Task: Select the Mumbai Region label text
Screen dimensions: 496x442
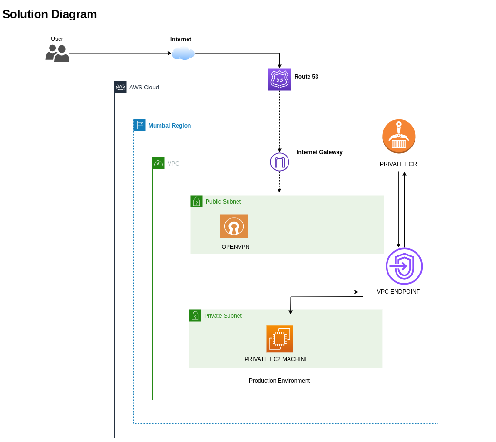Action: coord(169,126)
